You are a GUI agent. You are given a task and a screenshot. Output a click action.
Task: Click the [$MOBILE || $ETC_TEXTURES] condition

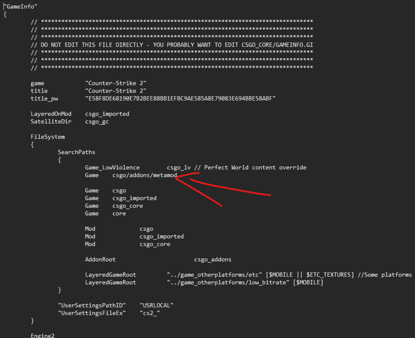pyautogui.click(x=310, y=275)
